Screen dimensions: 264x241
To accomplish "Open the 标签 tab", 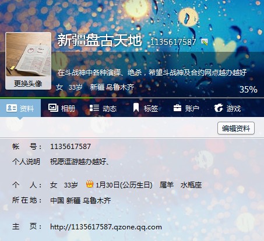I will [x=146, y=108].
